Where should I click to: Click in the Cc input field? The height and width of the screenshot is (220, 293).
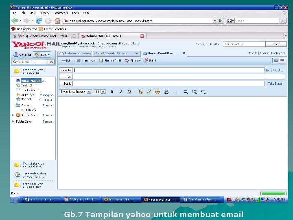[x=179, y=77]
